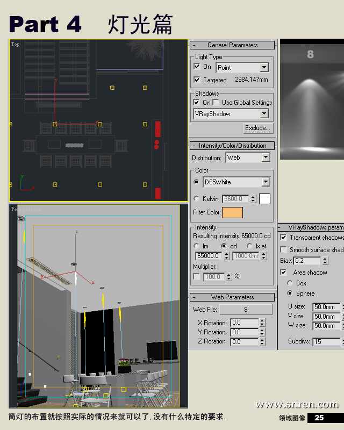Screen dimensions: 344x430
Task: Click the W size 50.0mm field
Action: tap(326, 326)
